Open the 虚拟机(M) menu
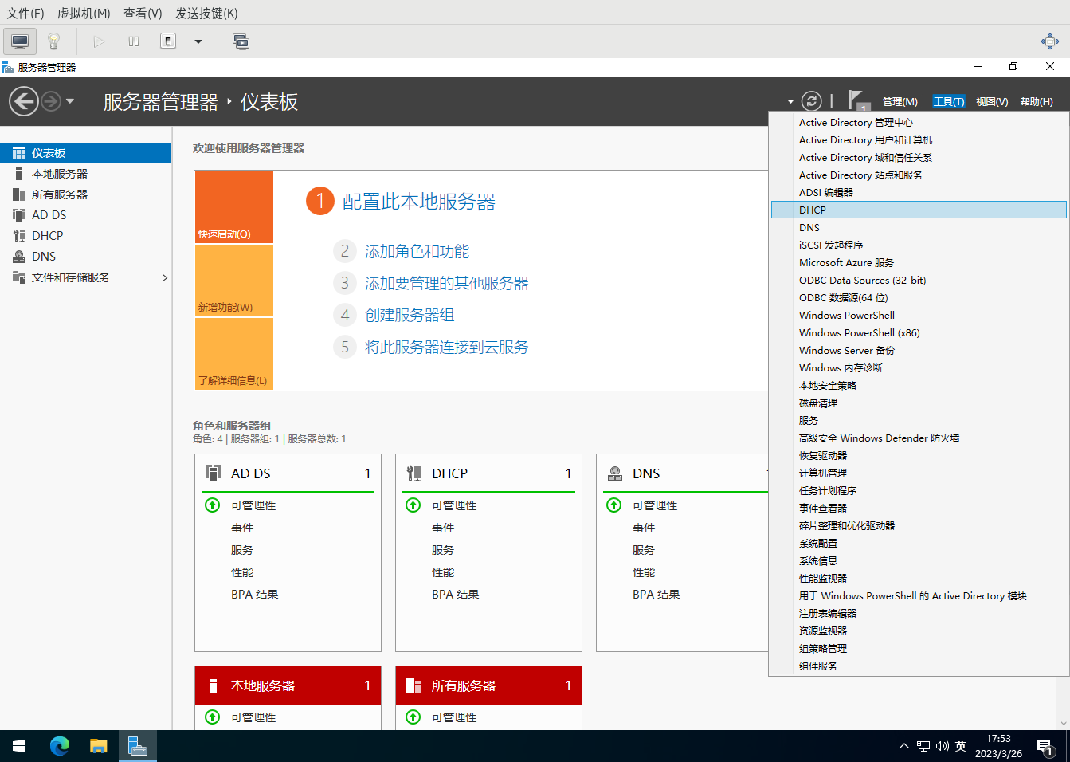Viewport: 1070px width, 762px height. click(x=84, y=13)
